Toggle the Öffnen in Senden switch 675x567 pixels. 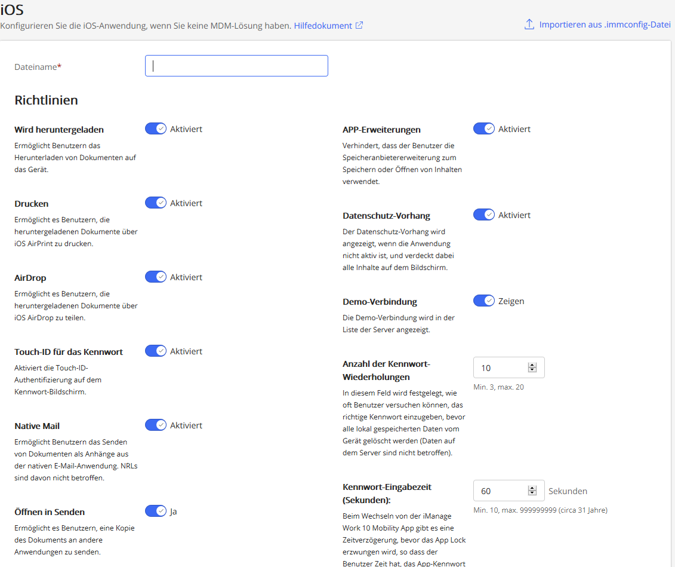click(x=156, y=511)
